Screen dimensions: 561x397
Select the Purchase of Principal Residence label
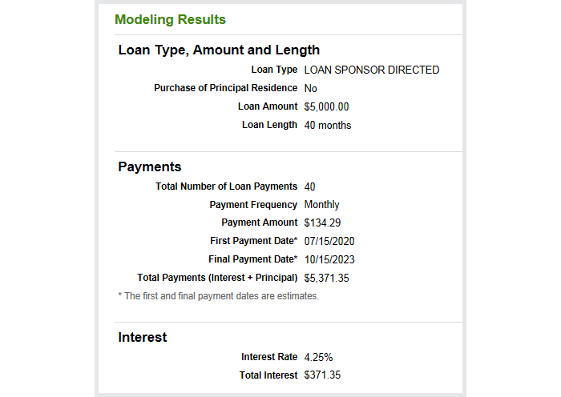click(226, 88)
